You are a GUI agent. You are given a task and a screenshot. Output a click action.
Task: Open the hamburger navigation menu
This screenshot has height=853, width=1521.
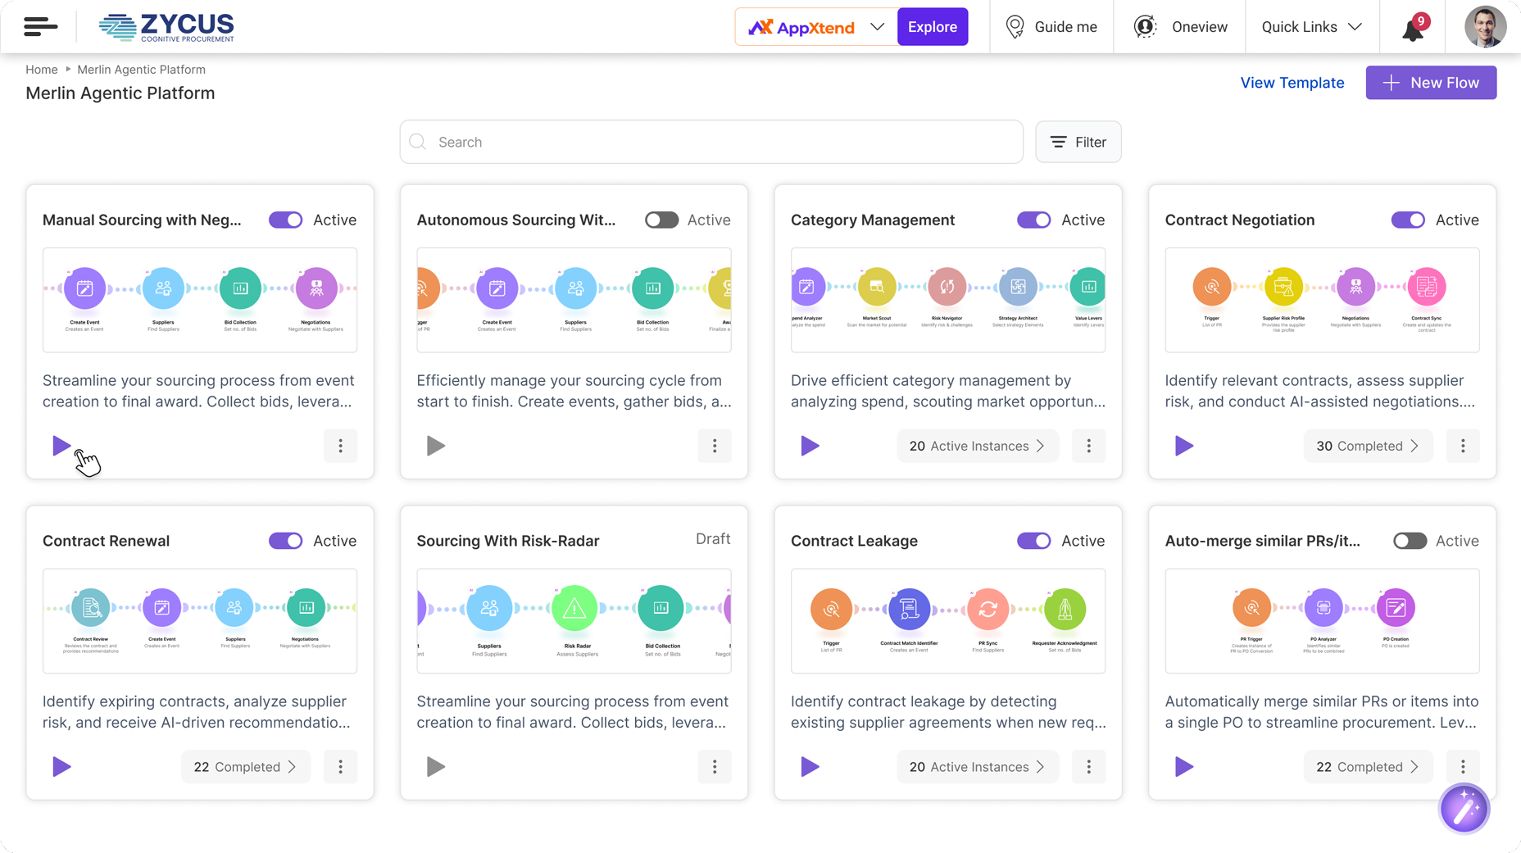pos(40,27)
